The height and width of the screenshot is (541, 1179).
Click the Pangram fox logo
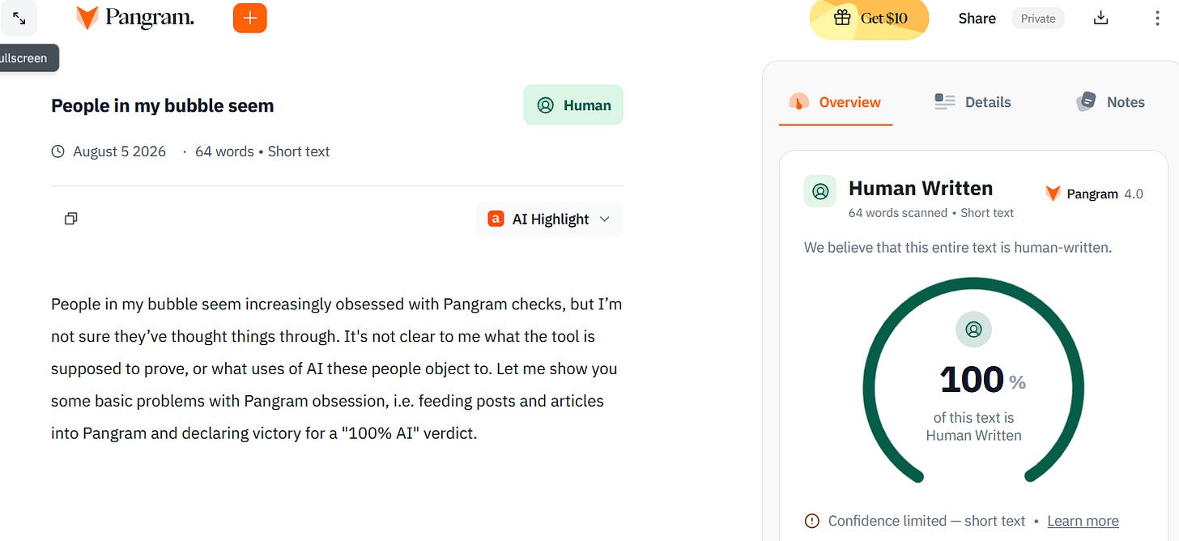pos(87,18)
